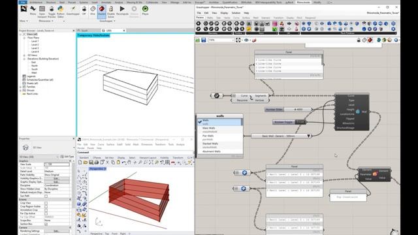Open the Perspective viewport title menu

pyautogui.click(x=97, y=169)
